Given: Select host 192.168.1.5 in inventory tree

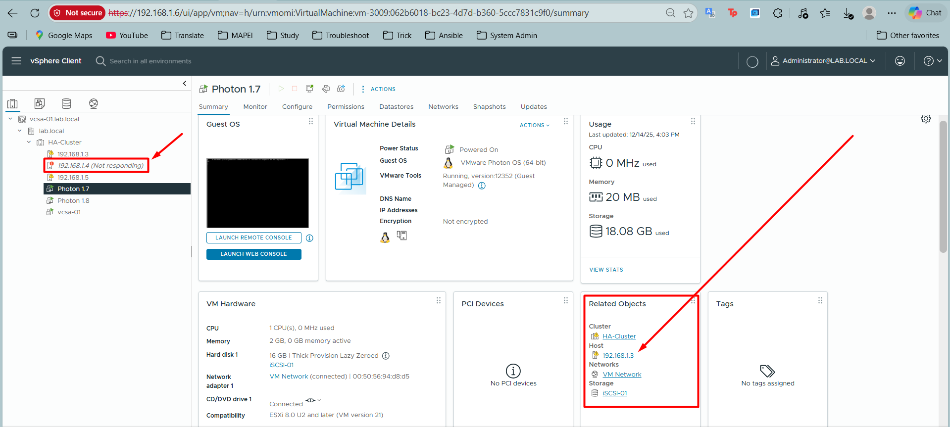Looking at the screenshot, I should point(73,177).
